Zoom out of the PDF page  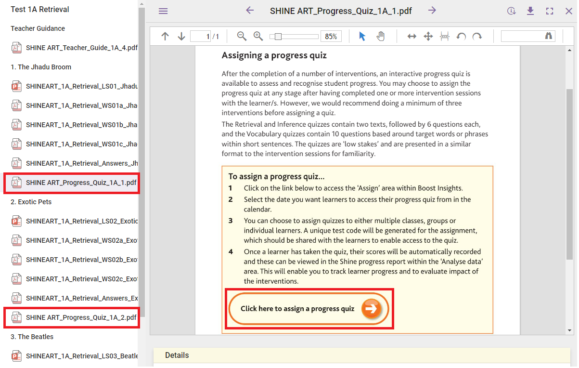point(242,36)
